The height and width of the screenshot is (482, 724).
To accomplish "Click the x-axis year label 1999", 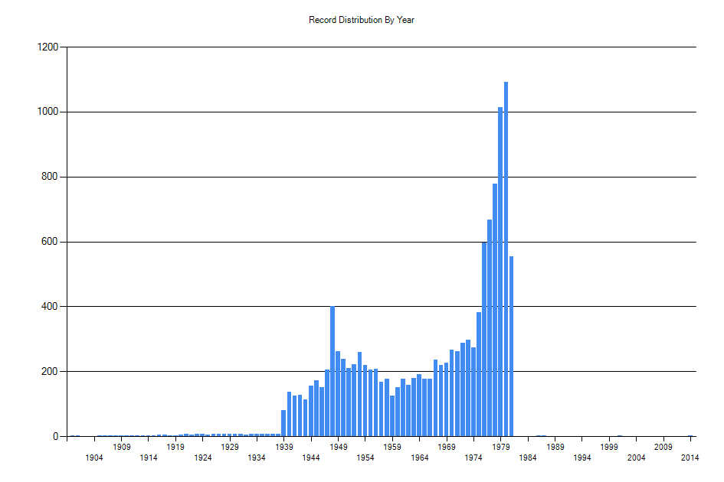I will [x=609, y=447].
